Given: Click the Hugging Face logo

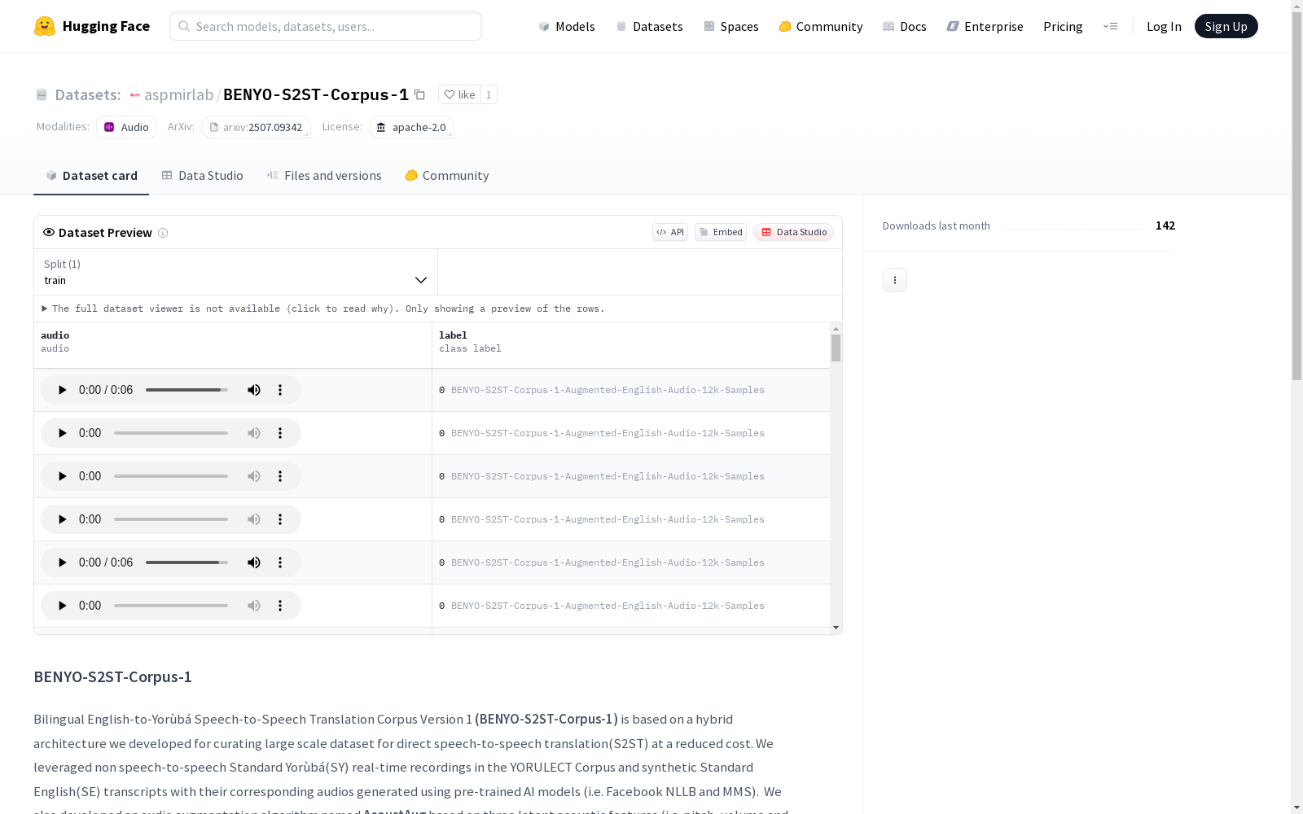Looking at the screenshot, I should pos(92,26).
